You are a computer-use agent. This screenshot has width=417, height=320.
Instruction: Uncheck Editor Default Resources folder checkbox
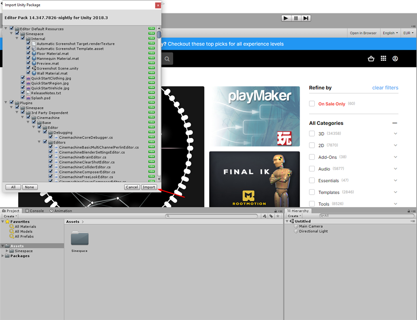[12, 28]
